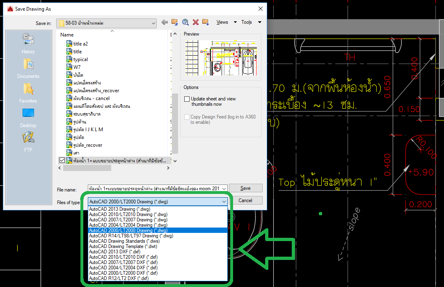
Task: Enable 'Update sheet and view thumbnails now'
Action: click(187, 99)
